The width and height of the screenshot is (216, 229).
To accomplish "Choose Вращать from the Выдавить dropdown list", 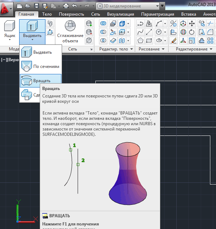I will [x=40, y=81].
